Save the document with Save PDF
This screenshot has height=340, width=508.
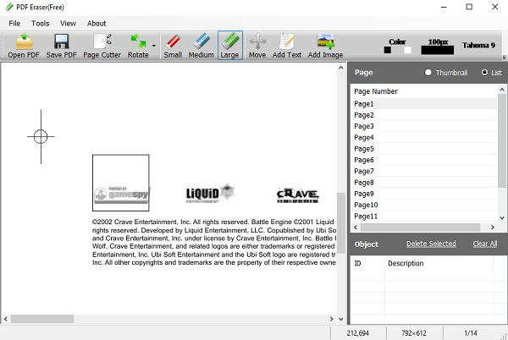click(x=61, y=46)
